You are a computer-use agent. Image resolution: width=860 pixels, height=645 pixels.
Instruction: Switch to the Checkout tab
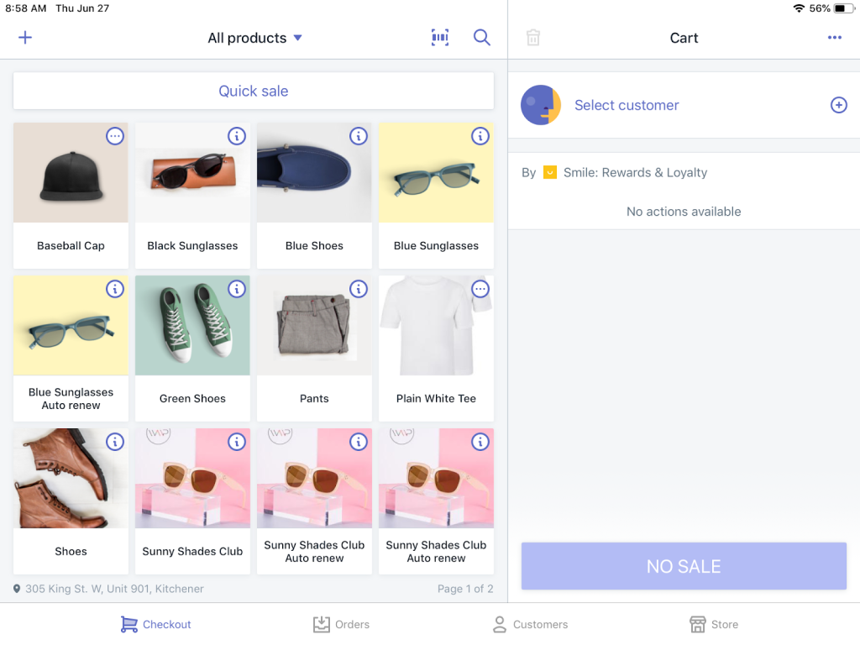click(x=155, y=624)
